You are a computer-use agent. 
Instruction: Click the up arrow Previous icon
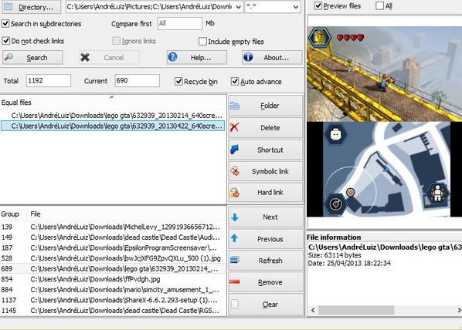[235, 238]
